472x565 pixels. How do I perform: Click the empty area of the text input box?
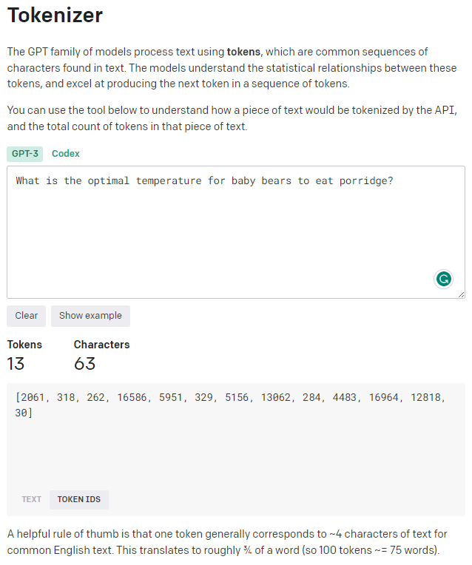click(x=222, y=237)
